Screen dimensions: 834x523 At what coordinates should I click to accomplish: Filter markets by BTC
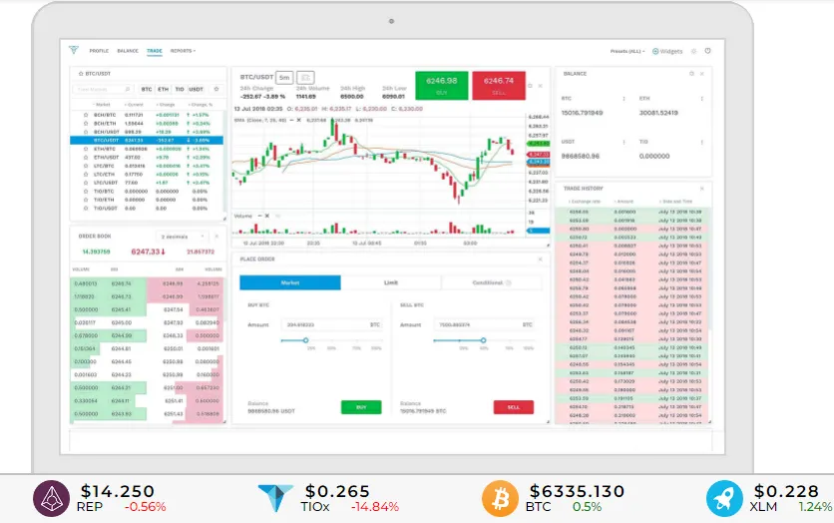147,90
